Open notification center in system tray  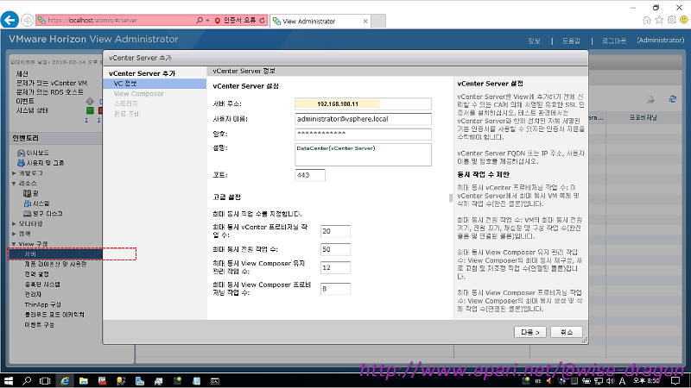tap(675, 381)
